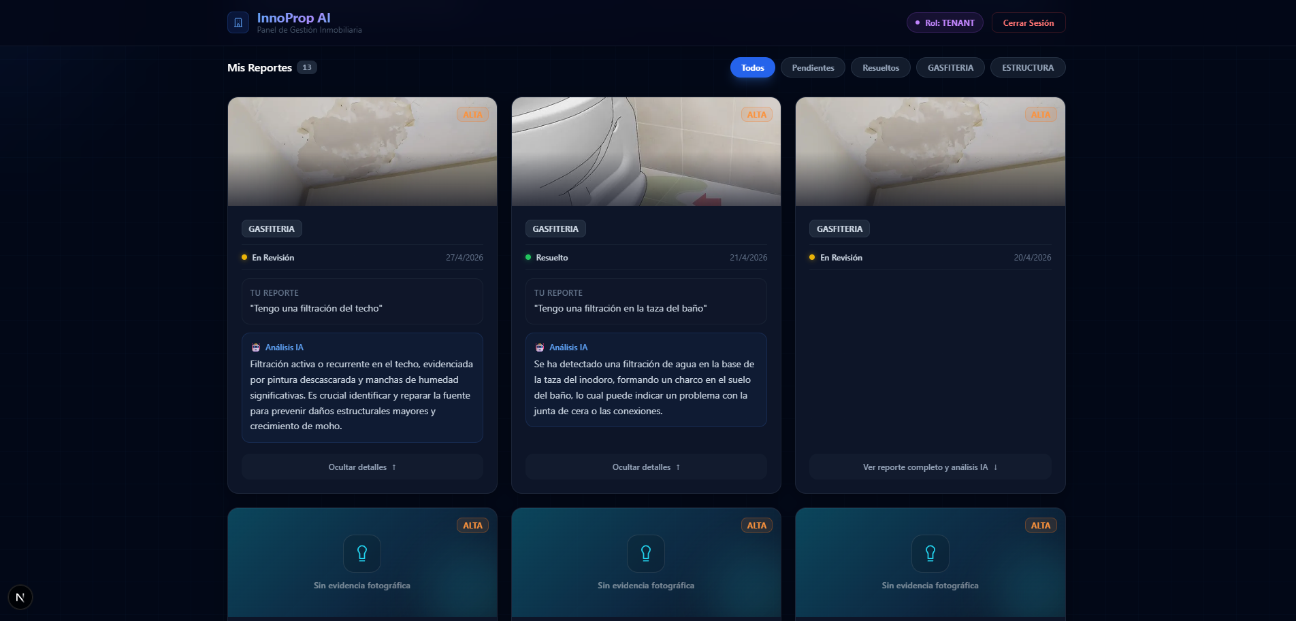Click the Rol: TENANT badge
Screen dimensions: 1296x621
coord(945,22)
